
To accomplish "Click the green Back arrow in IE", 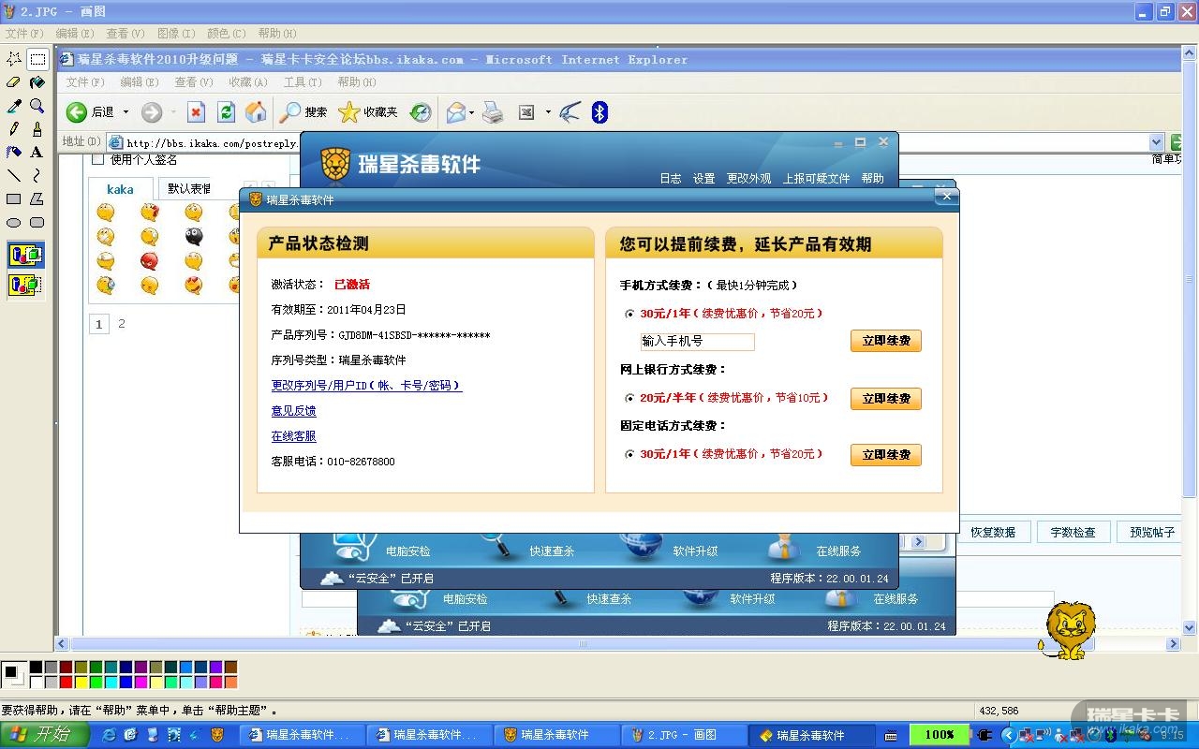I will click(77, 112).
